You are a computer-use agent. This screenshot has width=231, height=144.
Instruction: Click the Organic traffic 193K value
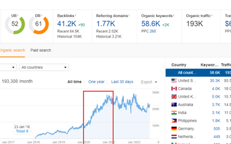(195, 24)
